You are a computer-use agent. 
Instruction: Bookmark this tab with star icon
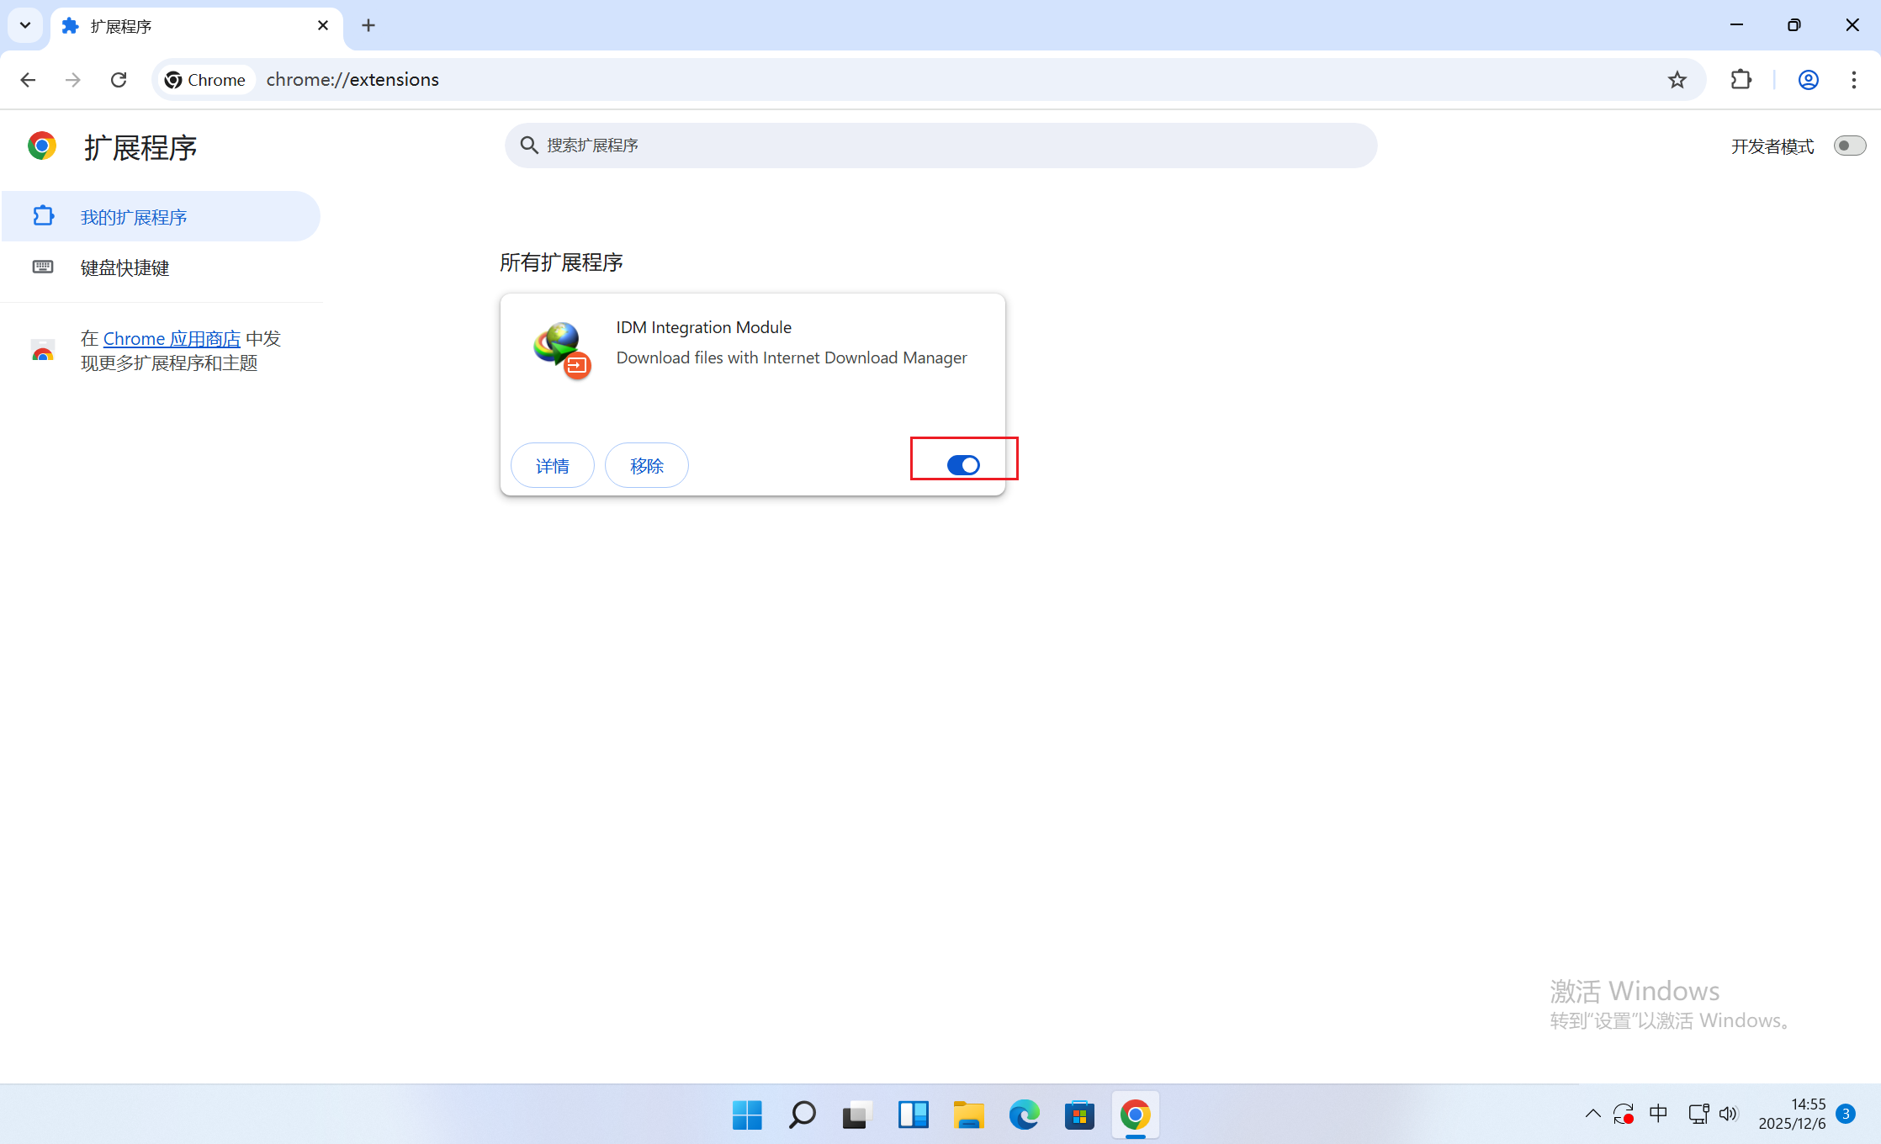(1677, 80)
